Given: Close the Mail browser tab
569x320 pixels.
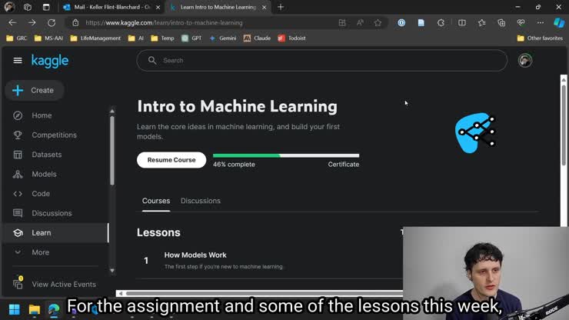Looking at the screenshot, I should (158, 7).
